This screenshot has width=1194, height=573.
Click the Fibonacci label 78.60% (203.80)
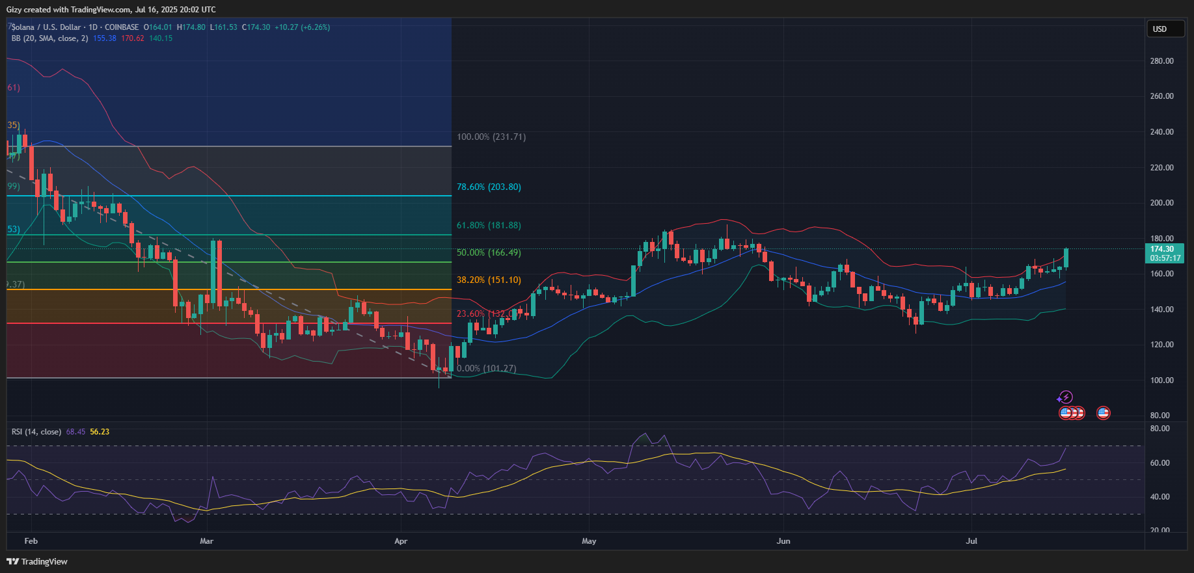(489, 187)
